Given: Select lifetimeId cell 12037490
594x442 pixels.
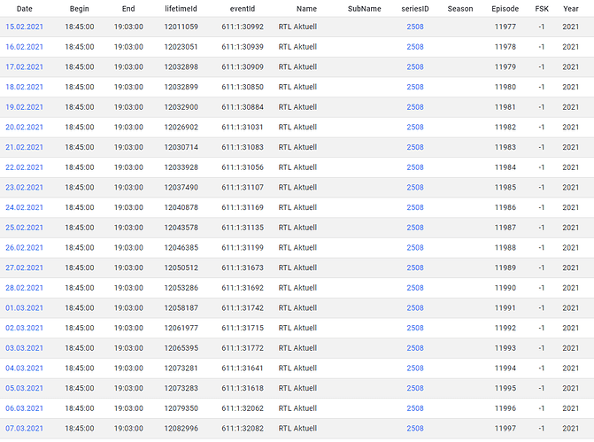Looking at the screenshot, I should (181, 188).
